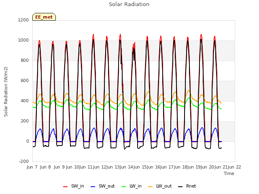Click the 1000 y-axis tick label
This screenshot has width=259, height=194.
[23, 40]
